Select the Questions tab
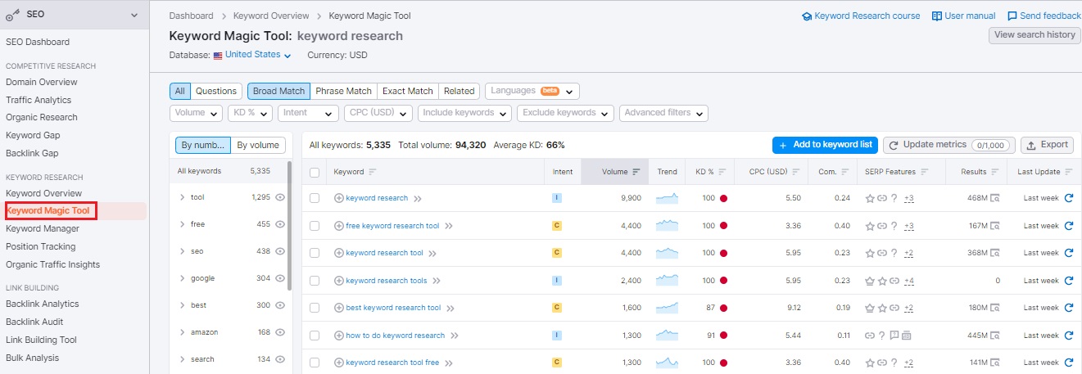The height and width of the screenshot is (374, 1082). point(216,91)
